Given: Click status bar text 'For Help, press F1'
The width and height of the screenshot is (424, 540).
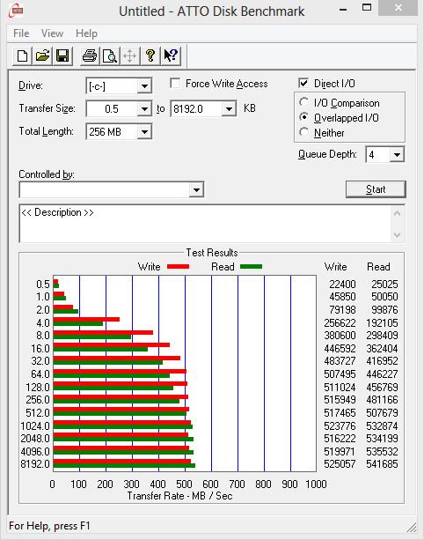Looking at the screenshot, I should pyautogui.click(x=49, y=526).
